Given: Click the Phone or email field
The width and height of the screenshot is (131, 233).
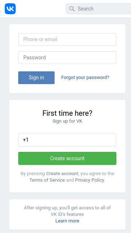Looking at the screenshot, I should (x=67, y=39).
